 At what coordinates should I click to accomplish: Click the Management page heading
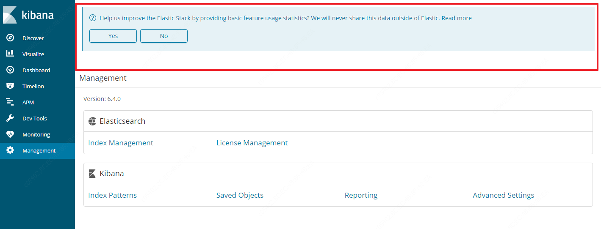click(x=103, y=78)
